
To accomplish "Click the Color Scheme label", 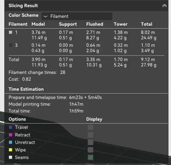I will coord(24,15).
